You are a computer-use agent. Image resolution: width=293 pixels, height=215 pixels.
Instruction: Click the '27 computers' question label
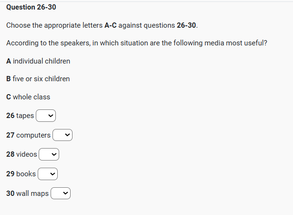tap(28, 135)
